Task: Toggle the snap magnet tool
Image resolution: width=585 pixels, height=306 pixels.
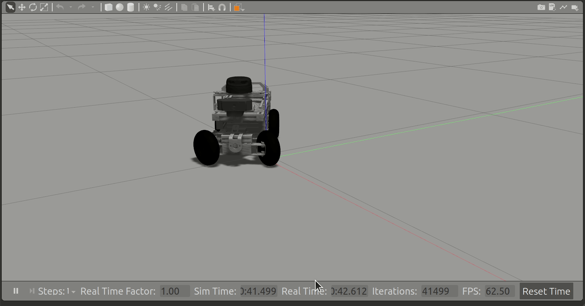Action: coord(222,7)
